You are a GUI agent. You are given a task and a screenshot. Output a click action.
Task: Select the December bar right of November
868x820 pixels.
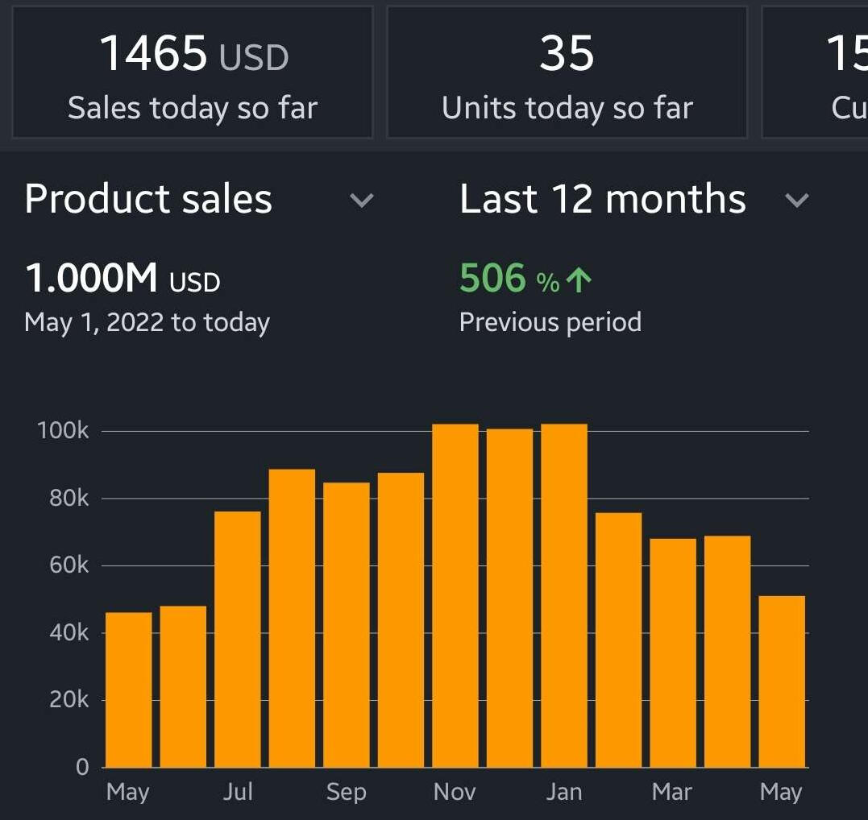(509, 598)
